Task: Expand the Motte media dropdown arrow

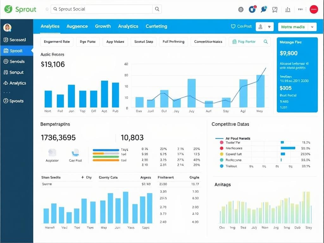Action: (312, 27)
